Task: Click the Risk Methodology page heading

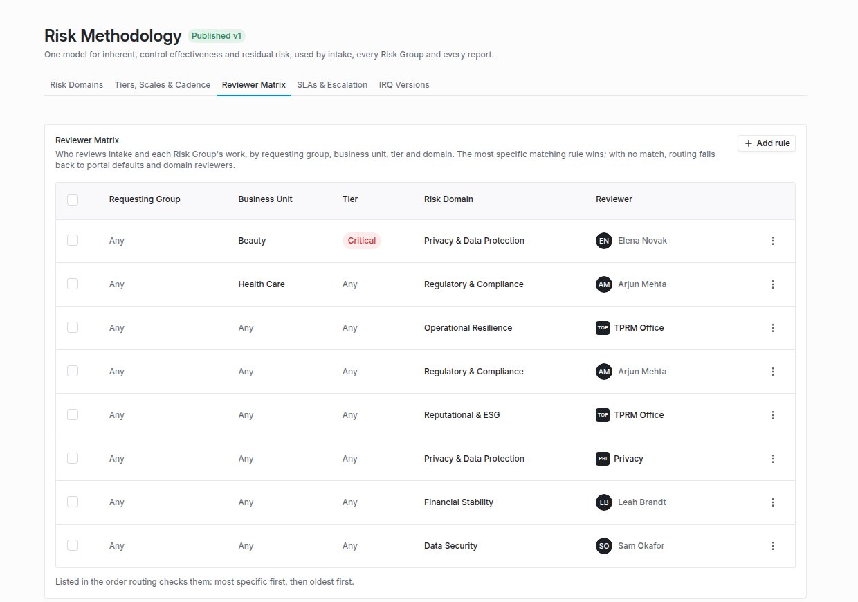Action: [113, 36]
